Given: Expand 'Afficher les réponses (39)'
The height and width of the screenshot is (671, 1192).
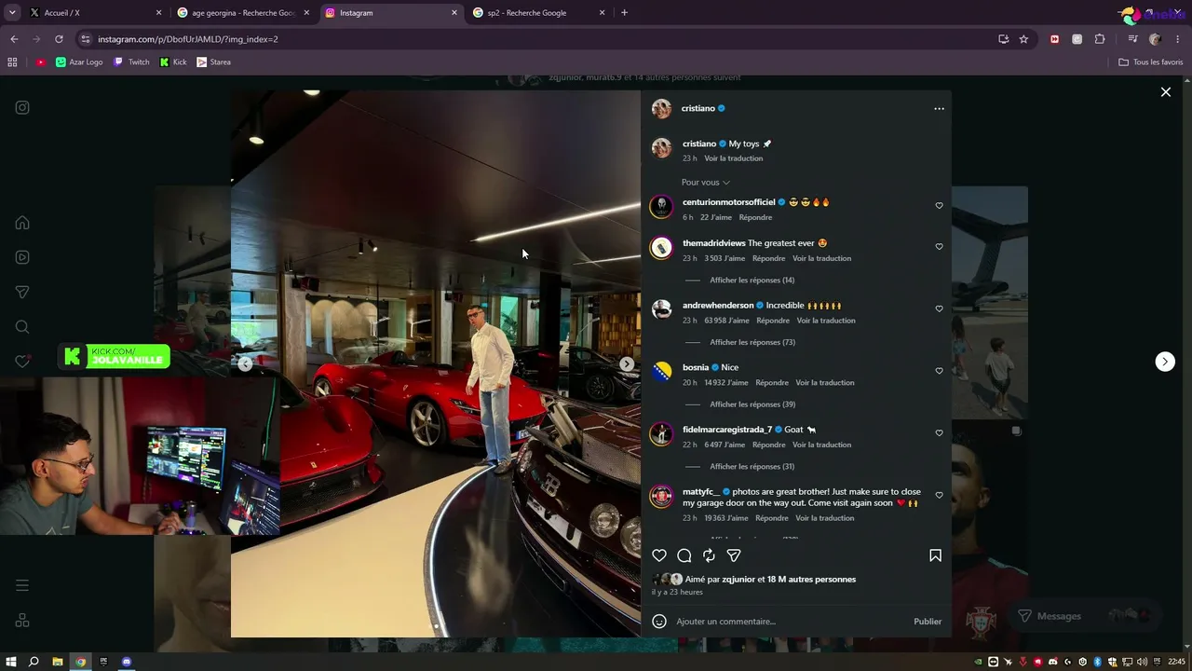Looking at the screenshot, I should 752,404.
